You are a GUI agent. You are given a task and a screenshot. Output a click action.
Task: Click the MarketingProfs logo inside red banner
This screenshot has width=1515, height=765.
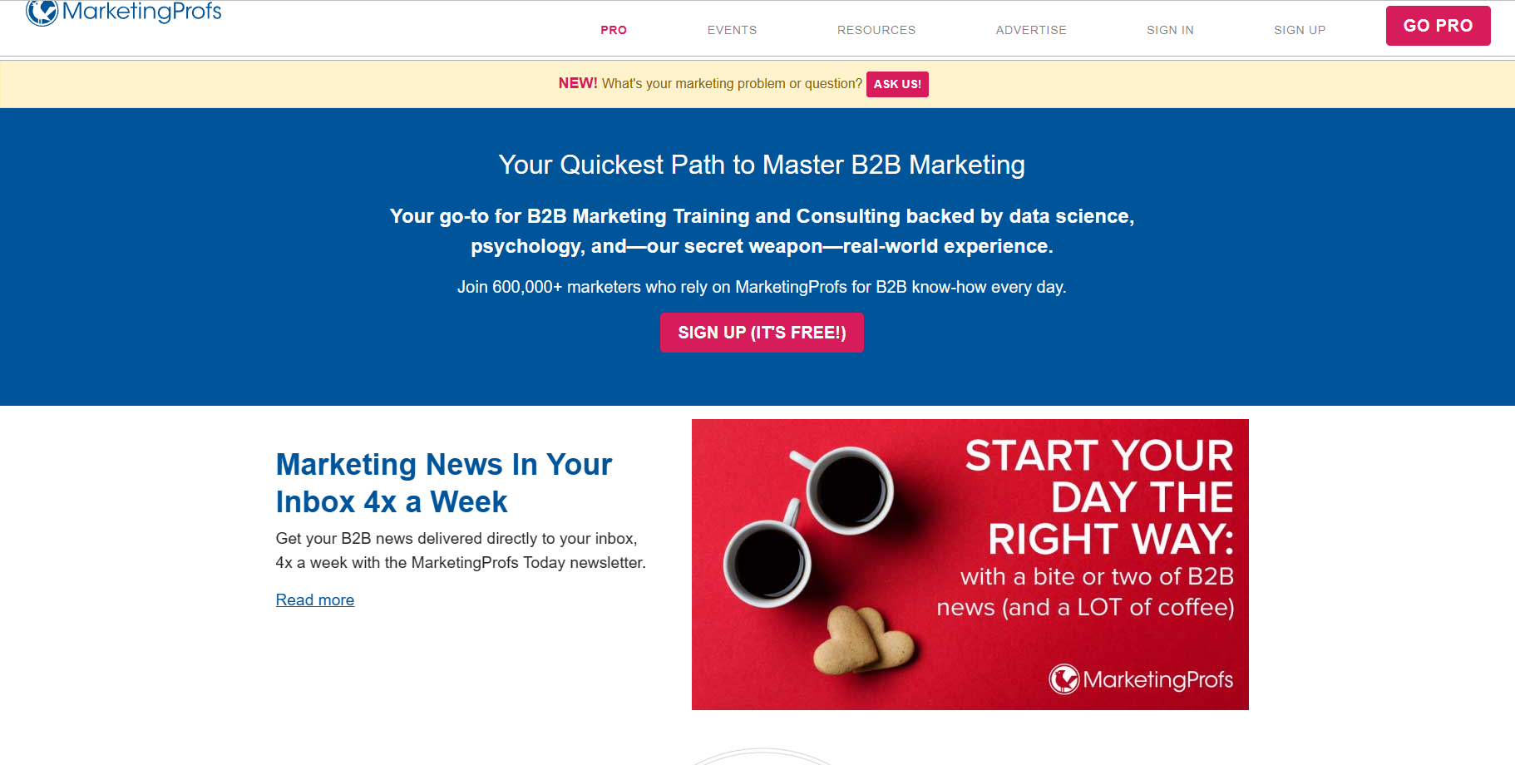point(1141,679)
